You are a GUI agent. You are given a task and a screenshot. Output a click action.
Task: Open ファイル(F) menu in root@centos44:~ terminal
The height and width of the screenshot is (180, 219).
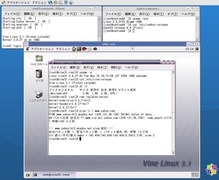pyautogui.click(x=113, y=14)
